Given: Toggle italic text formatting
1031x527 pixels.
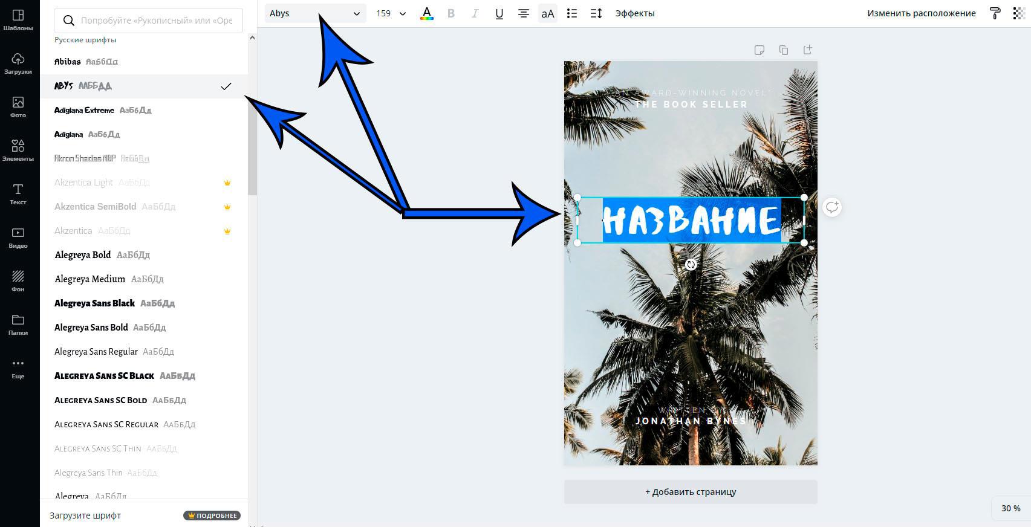Looking at the screenshot, I should 475,13.
